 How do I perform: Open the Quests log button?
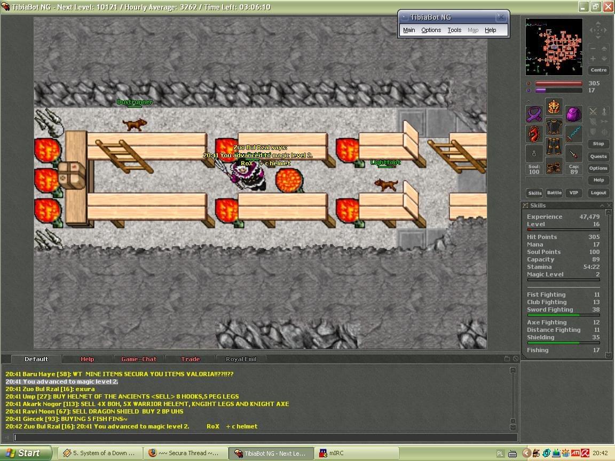coord(598,156)
